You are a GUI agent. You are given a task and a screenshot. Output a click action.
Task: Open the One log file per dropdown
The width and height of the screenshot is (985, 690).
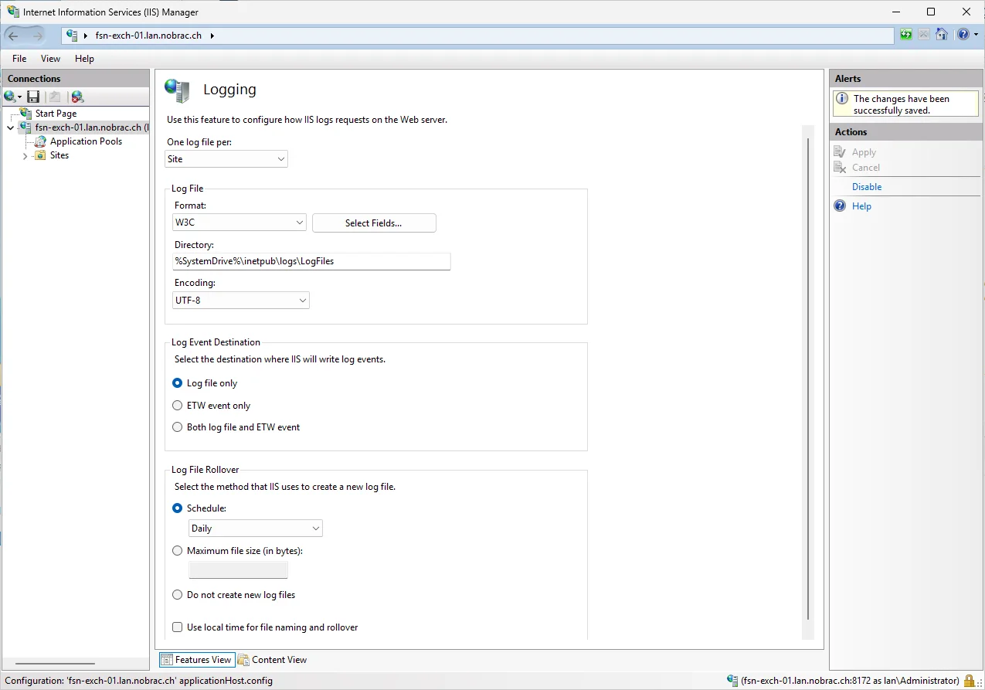click(x=226, y=159)
